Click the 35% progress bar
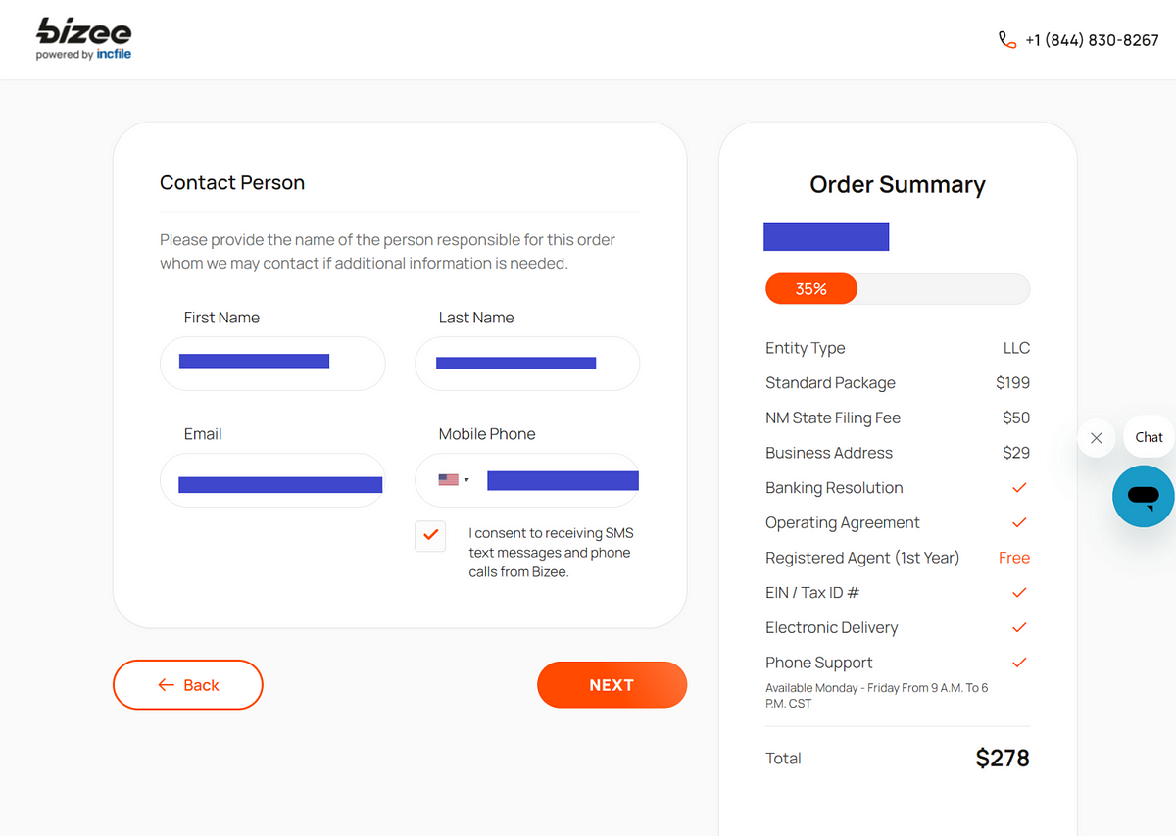 [x=898, y=289]
